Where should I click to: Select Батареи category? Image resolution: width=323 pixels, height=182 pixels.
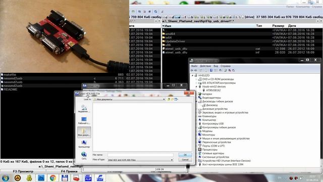[x=207, y=94]
